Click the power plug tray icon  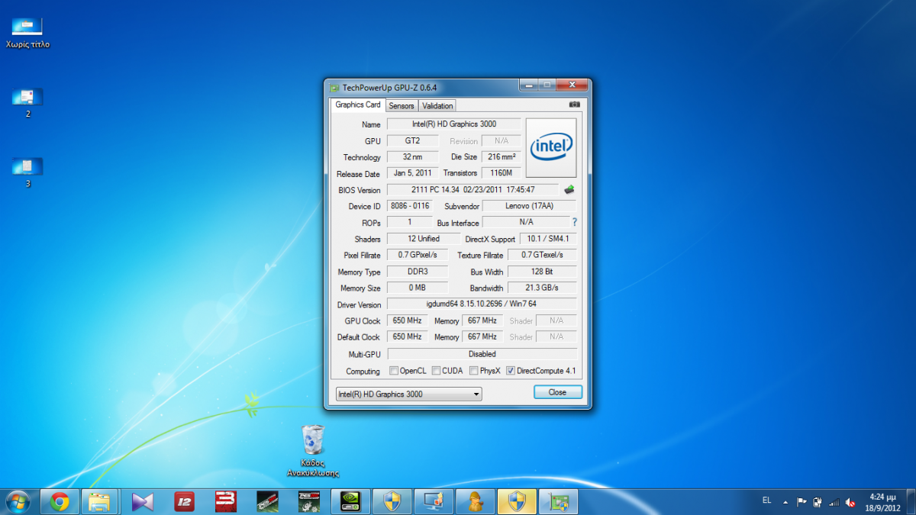[818, 502]
